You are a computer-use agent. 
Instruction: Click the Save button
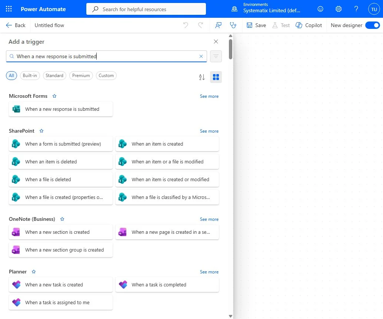tap(256, 25)
